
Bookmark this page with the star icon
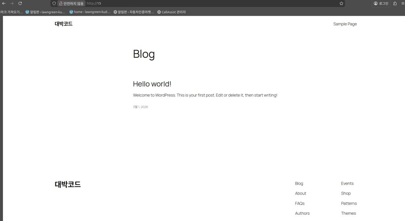pyautogui.click(x=341, y=3)
